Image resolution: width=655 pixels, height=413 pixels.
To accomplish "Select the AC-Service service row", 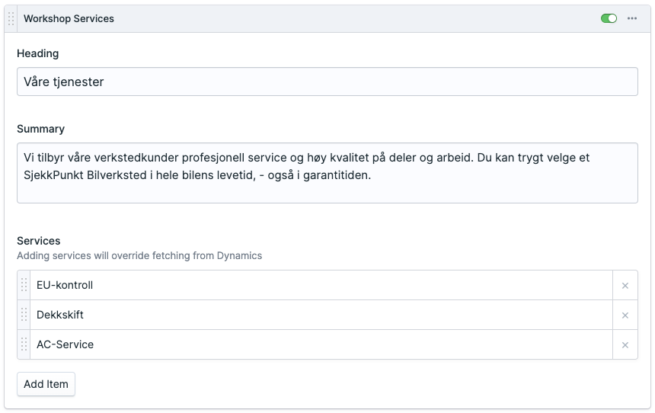I will pyautogui.click(x=320, y=344).
